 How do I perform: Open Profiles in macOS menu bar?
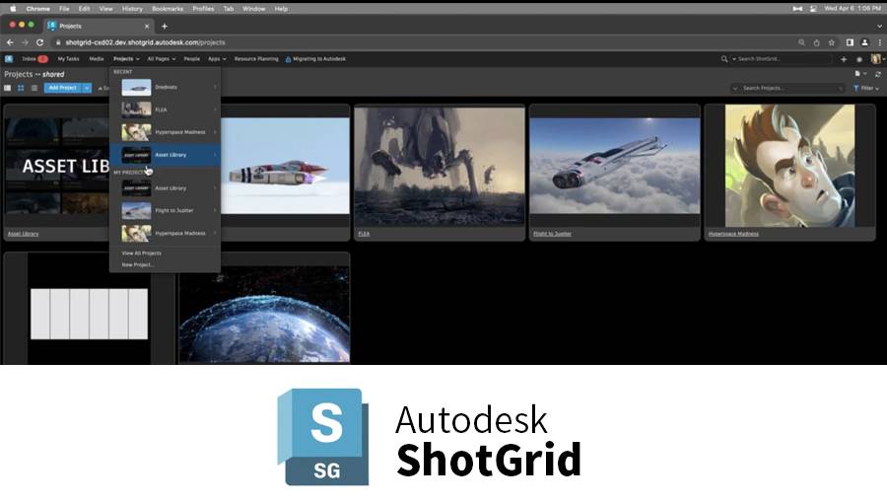tap(203, 9)
